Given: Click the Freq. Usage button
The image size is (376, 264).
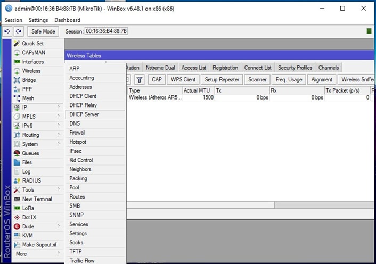Looking at the screenshot, I should point(289,79).
